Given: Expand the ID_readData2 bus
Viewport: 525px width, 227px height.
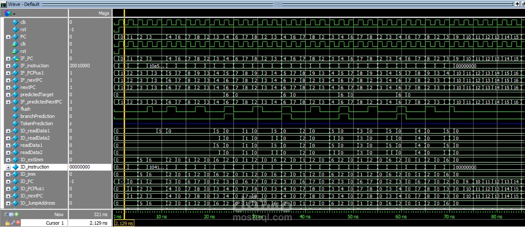Looking at the screenshot, I should click(x=8, y=138).
